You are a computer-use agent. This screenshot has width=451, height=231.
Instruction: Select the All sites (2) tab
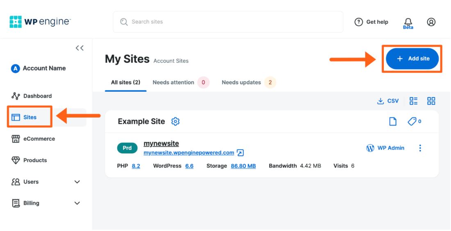pos(126,82)
